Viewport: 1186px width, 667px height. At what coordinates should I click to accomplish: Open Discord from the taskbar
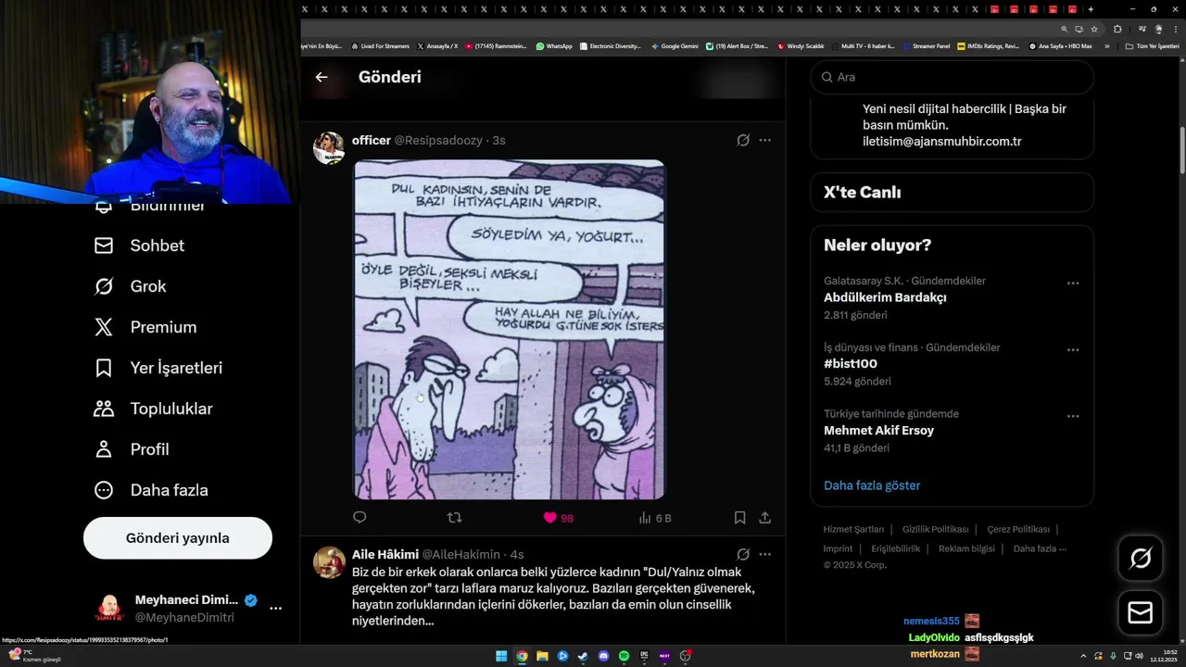click(x=603, y=656)
